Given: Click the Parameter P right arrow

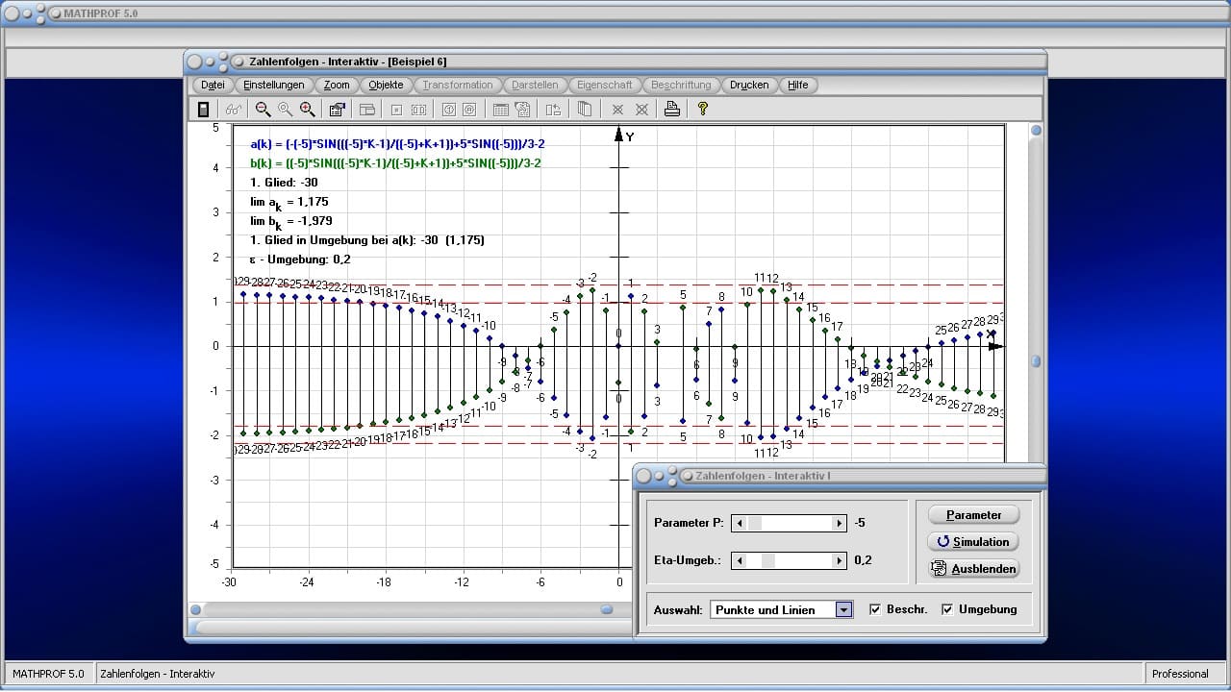Looking at the screenshot, I should point(839,524).
